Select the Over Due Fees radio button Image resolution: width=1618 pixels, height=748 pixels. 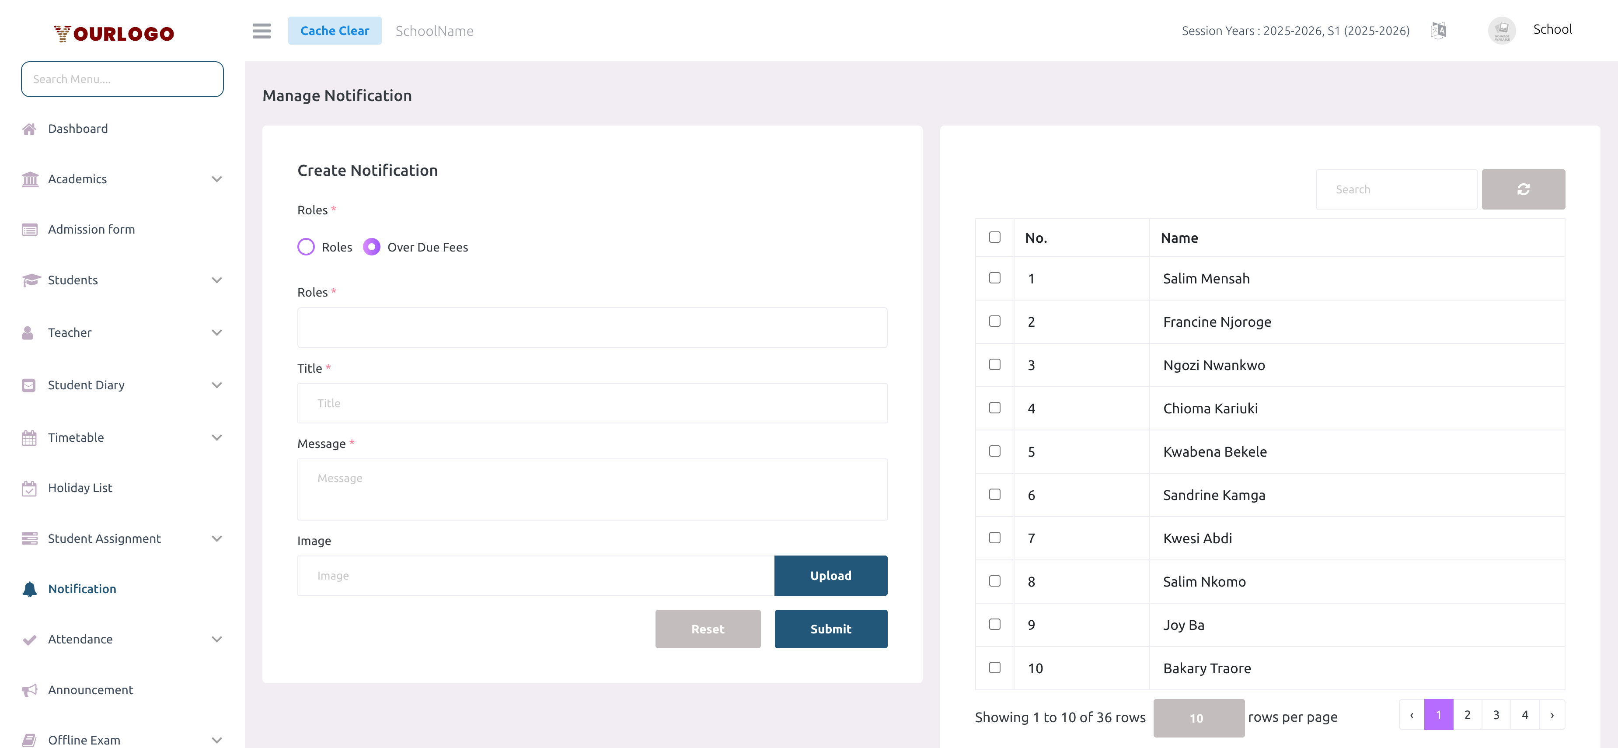pyautogui.click(x=372, y=247)
